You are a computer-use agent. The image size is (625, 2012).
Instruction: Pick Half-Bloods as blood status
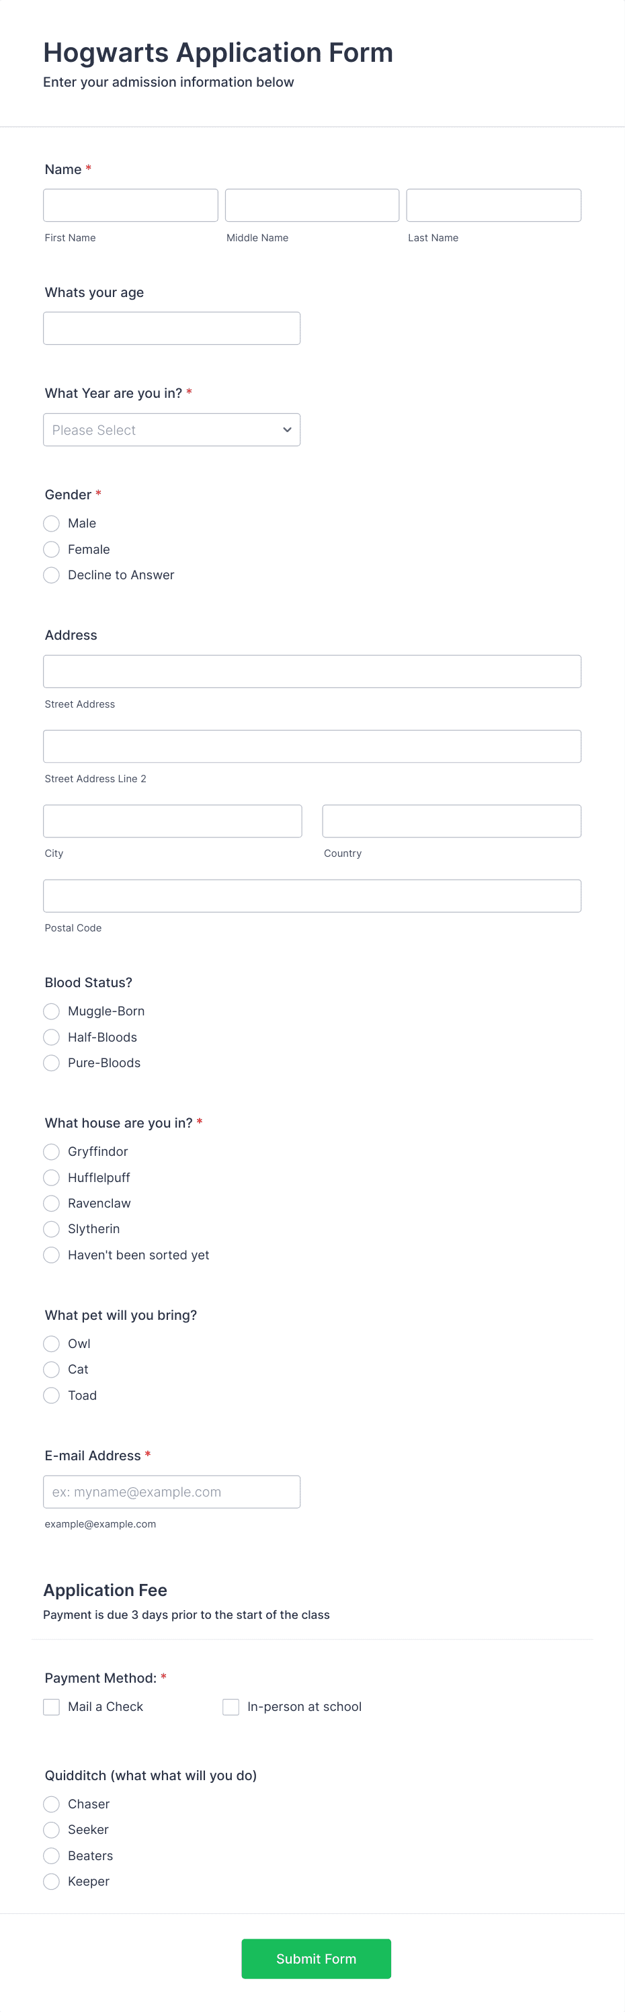tap(51, 1037)
